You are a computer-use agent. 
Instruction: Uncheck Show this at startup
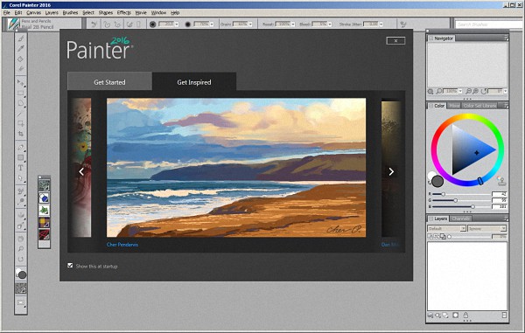point(70,266)
